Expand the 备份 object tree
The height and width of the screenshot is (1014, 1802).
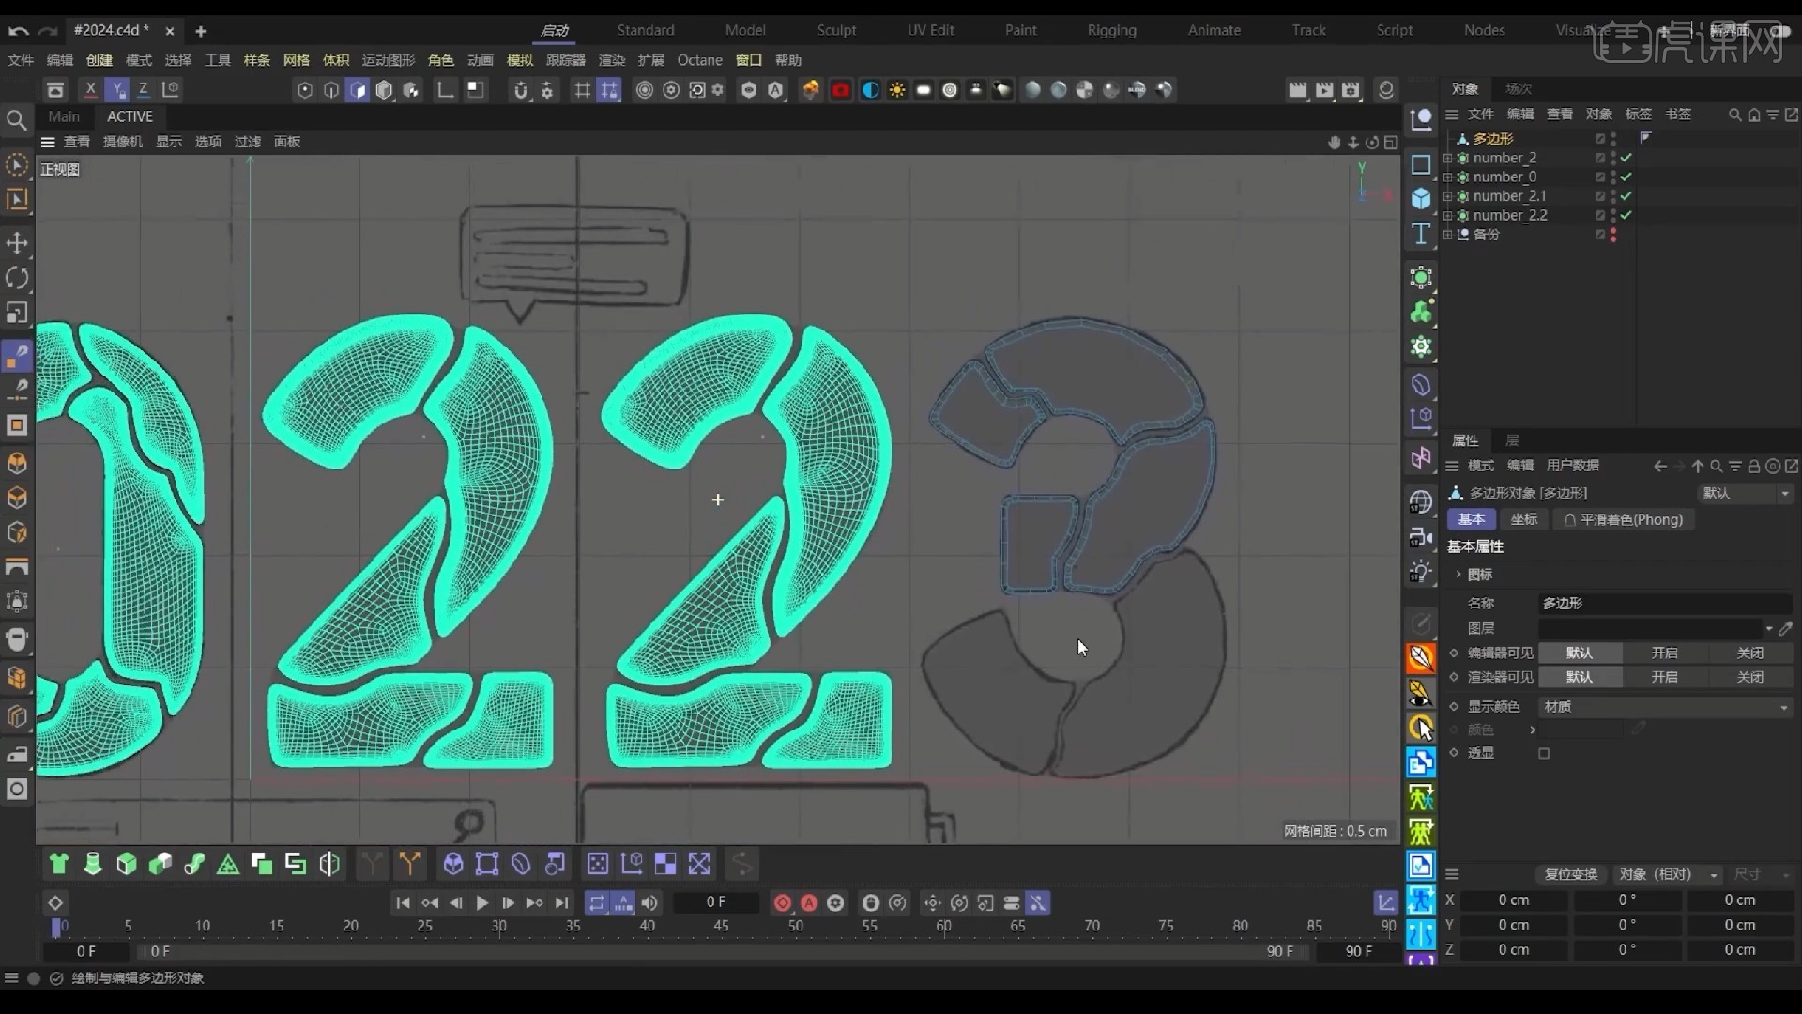[x=1447, y=235]
